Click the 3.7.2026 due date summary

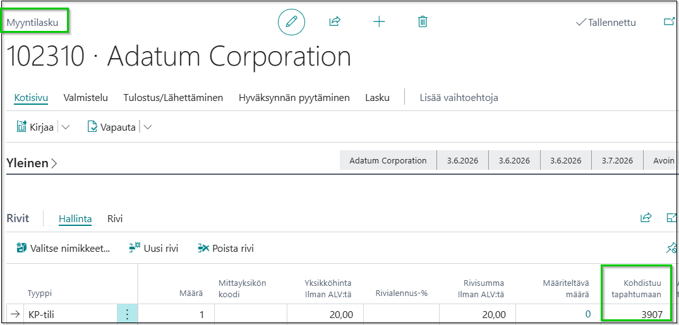coord(617,160)
